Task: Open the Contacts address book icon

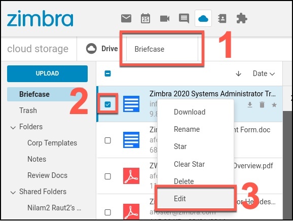Action: click(223, 18)
